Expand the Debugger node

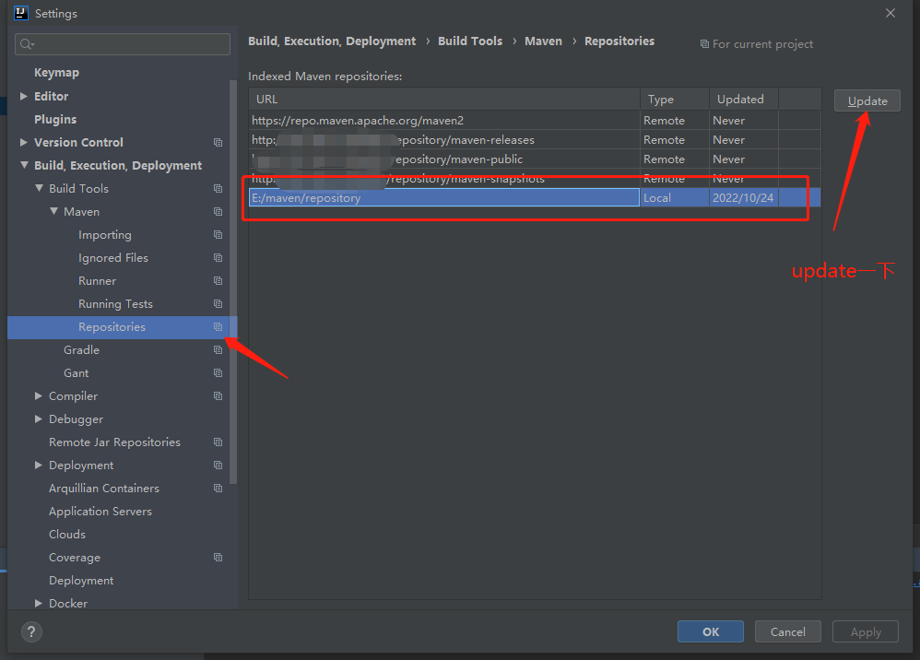(x=38, y=418)
